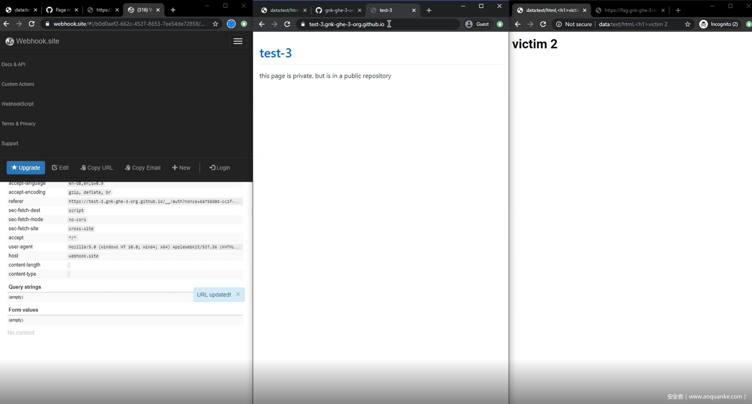Viewport: 752px width, 404px height.
Task: Open new tab in the middle browser window
Action: pos(429,10)
